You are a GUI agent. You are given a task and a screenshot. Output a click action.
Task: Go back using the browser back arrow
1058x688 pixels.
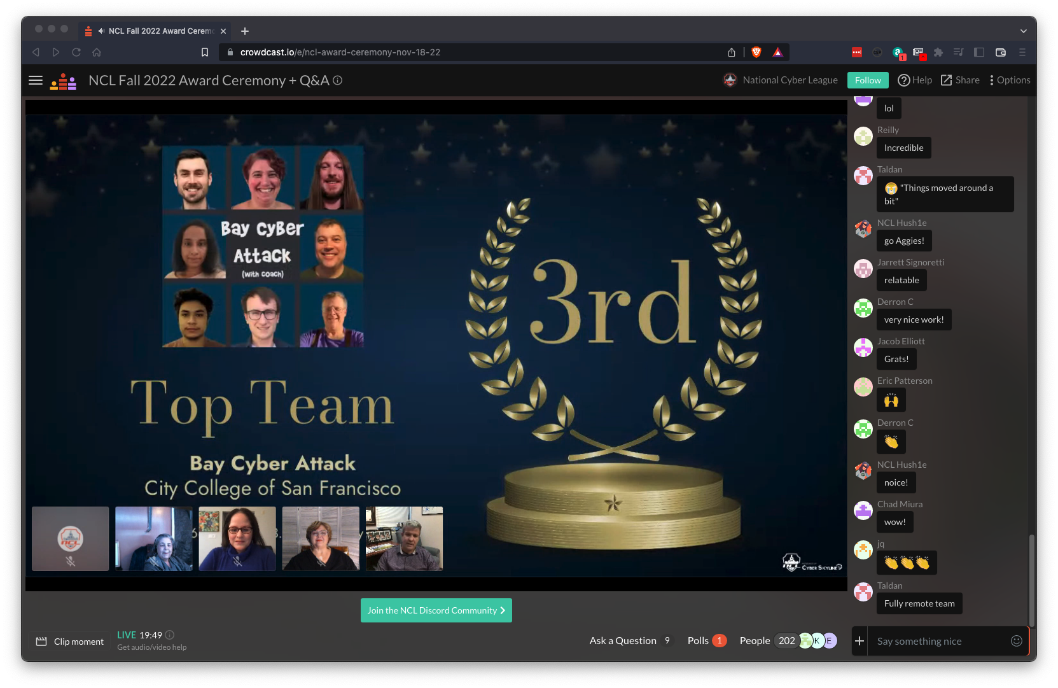[36, 52]
